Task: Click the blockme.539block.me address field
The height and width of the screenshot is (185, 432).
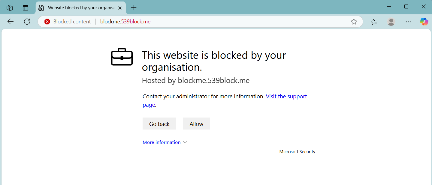Action: point(210,22)
